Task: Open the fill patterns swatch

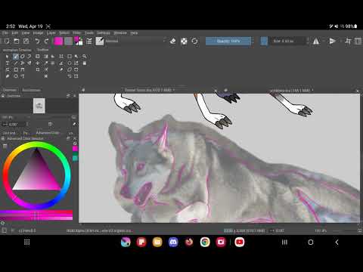Action: pos(68,41)
